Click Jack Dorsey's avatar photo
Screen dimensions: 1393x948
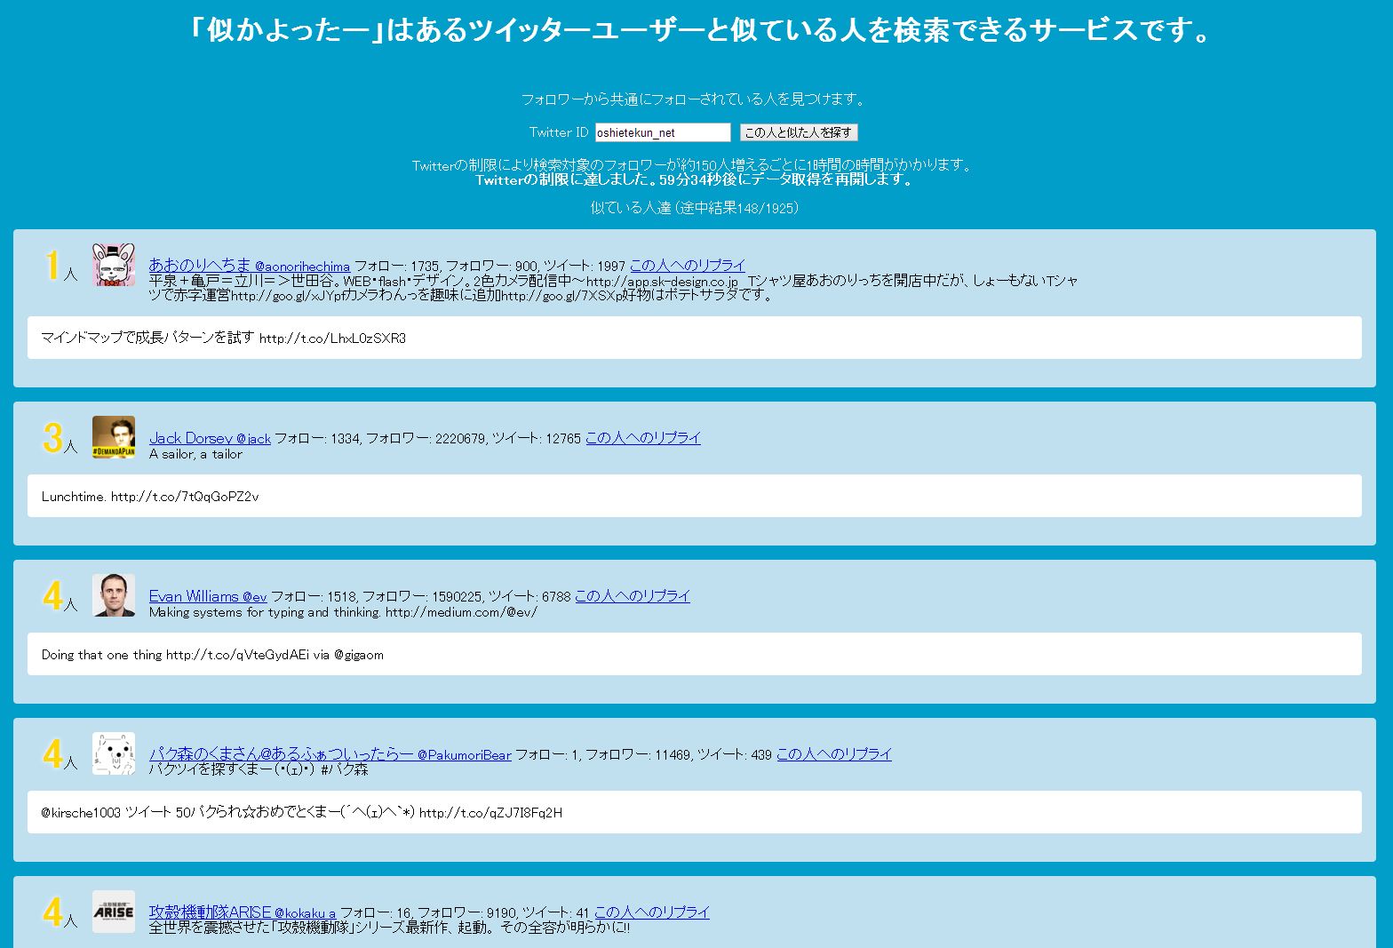[114, 437]
